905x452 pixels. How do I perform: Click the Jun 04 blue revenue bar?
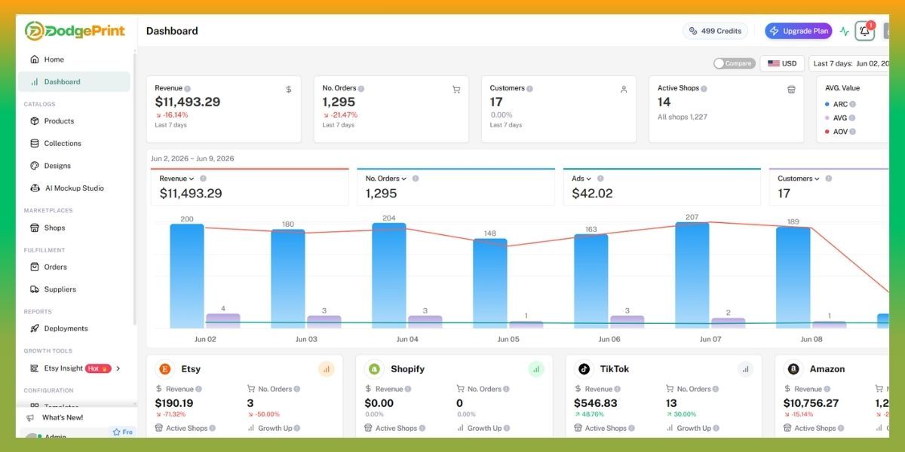(389, 276)
